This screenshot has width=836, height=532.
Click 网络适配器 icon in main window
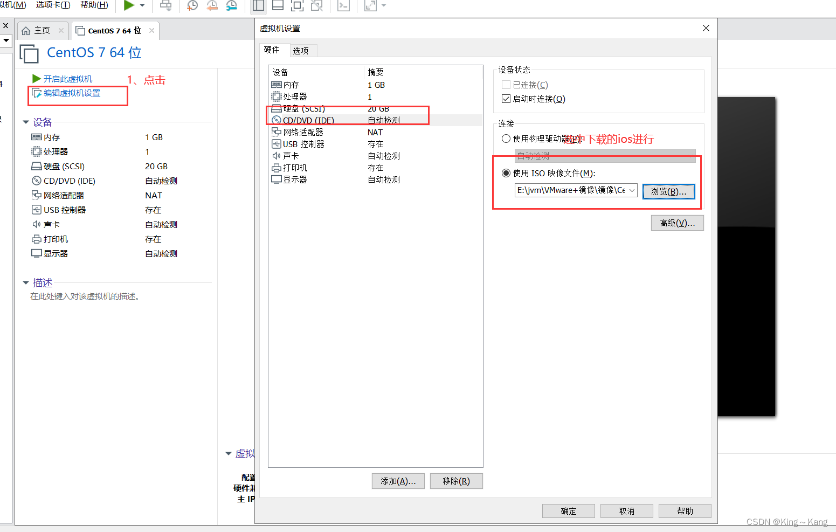37,196
